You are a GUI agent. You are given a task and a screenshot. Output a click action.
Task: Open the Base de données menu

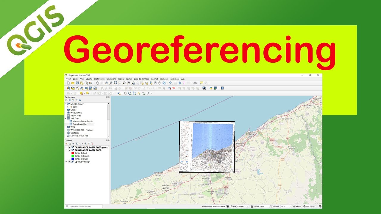[141, 79]
